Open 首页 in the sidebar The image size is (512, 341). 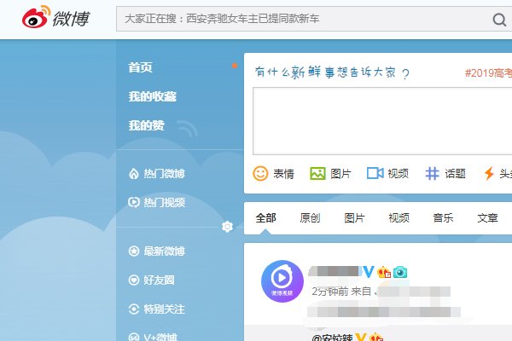point(140,67)
